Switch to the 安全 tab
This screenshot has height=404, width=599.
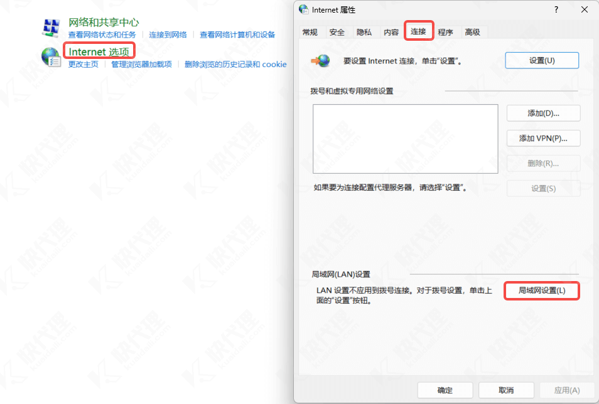coord(337,31)
